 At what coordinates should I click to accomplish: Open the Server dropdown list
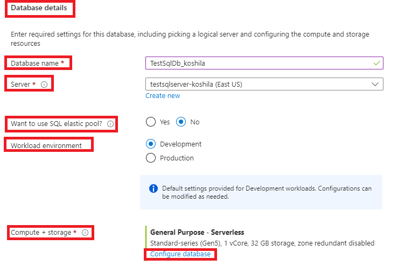tap(259, 84)
